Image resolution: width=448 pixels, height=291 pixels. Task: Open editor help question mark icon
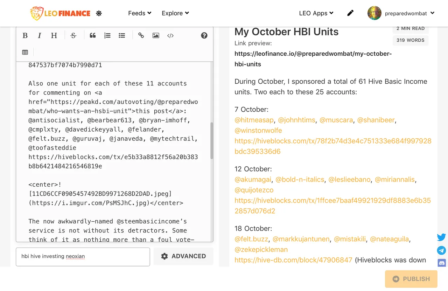(204, 35)
